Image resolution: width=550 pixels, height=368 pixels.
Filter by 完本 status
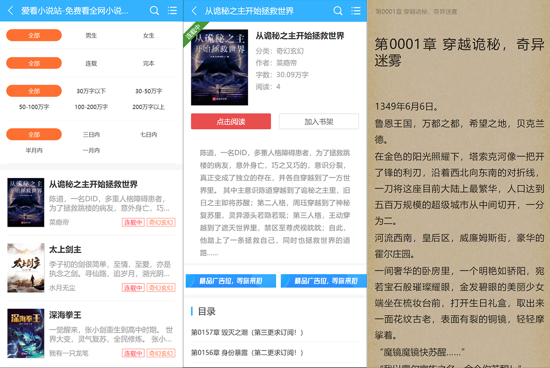click(149, 63)
